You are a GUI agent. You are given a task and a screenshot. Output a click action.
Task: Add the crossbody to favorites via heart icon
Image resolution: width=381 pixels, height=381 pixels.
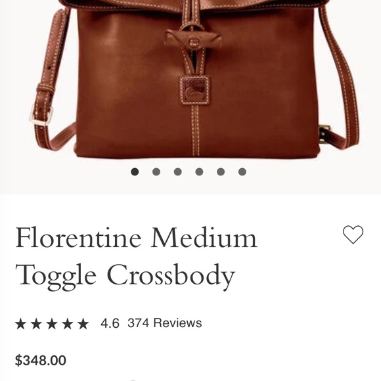(353, 235)
